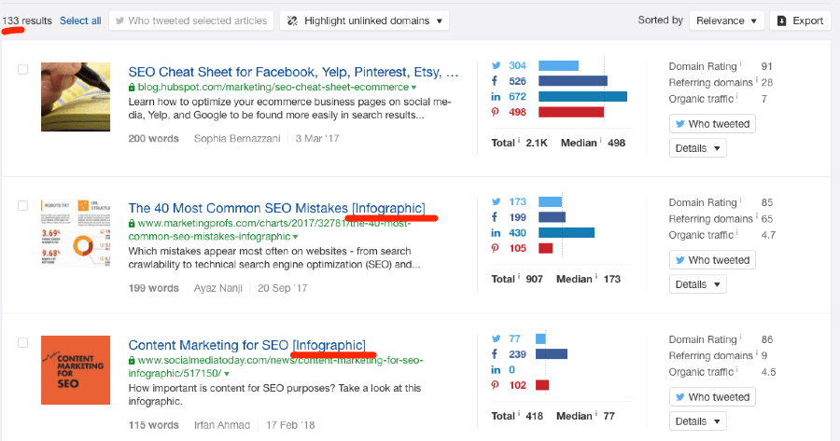Click Who tweeted for the HubSpot result
Viewport: 840px width, 441px height.
712,124
